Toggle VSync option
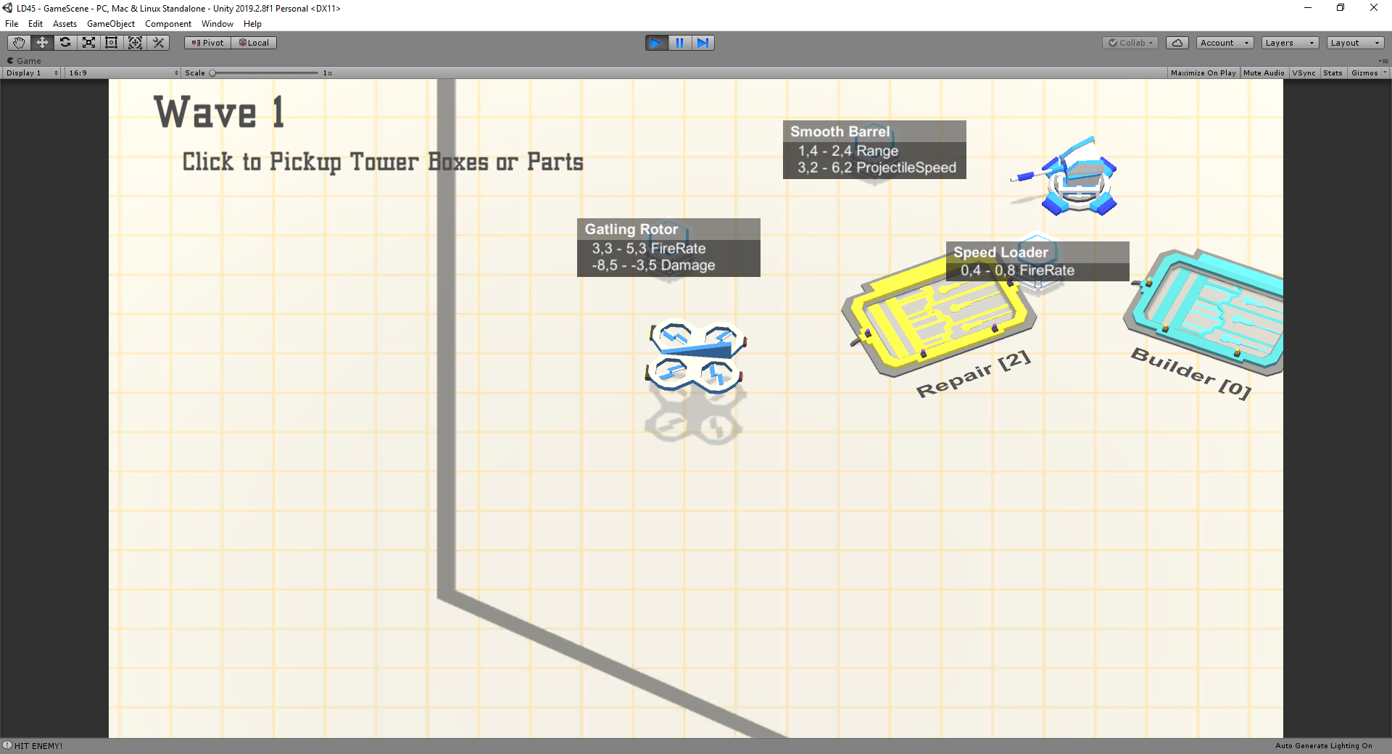1392x754 pixels. click(x=1304, y=73)
